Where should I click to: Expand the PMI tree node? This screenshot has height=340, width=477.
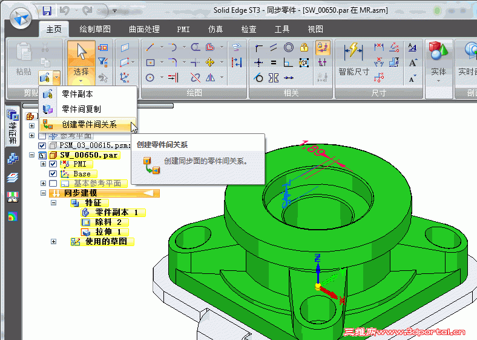pyautogui.click(x=43, y=164)
